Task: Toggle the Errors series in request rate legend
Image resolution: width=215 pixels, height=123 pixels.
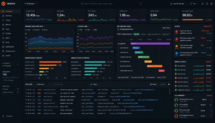Action: pyautogui.click(x=45, y=30)
